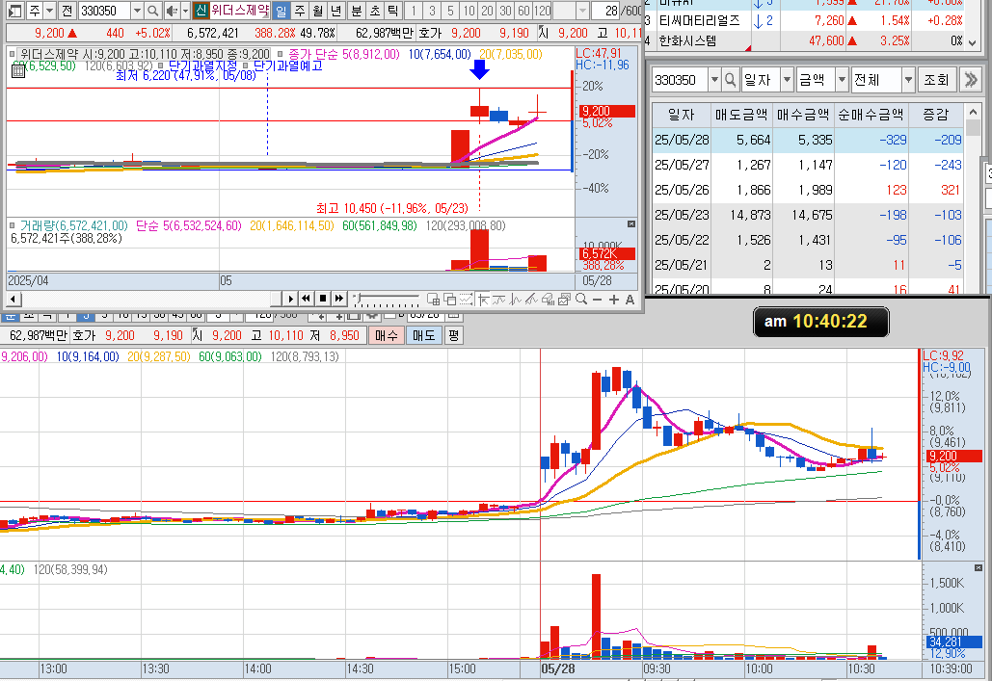Click the 30-minute interval button in the top toolbar

[x=505, y=11]
